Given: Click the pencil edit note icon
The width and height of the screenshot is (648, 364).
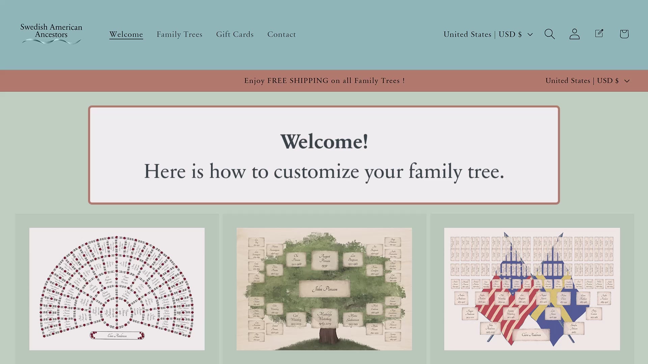Looking at the screenshot, I should pyautogui.click(x=599, y=33).
